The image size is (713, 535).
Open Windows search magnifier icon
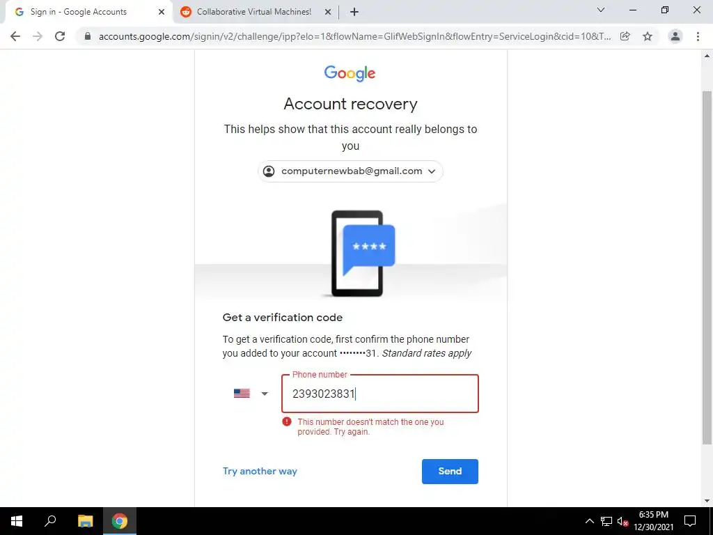point(50,521)
